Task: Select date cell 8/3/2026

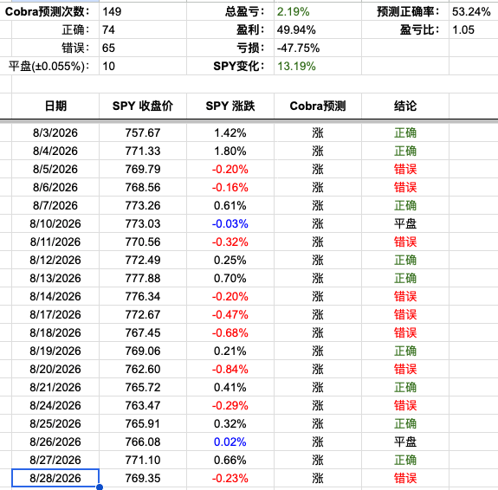Action: click(55, 132)
